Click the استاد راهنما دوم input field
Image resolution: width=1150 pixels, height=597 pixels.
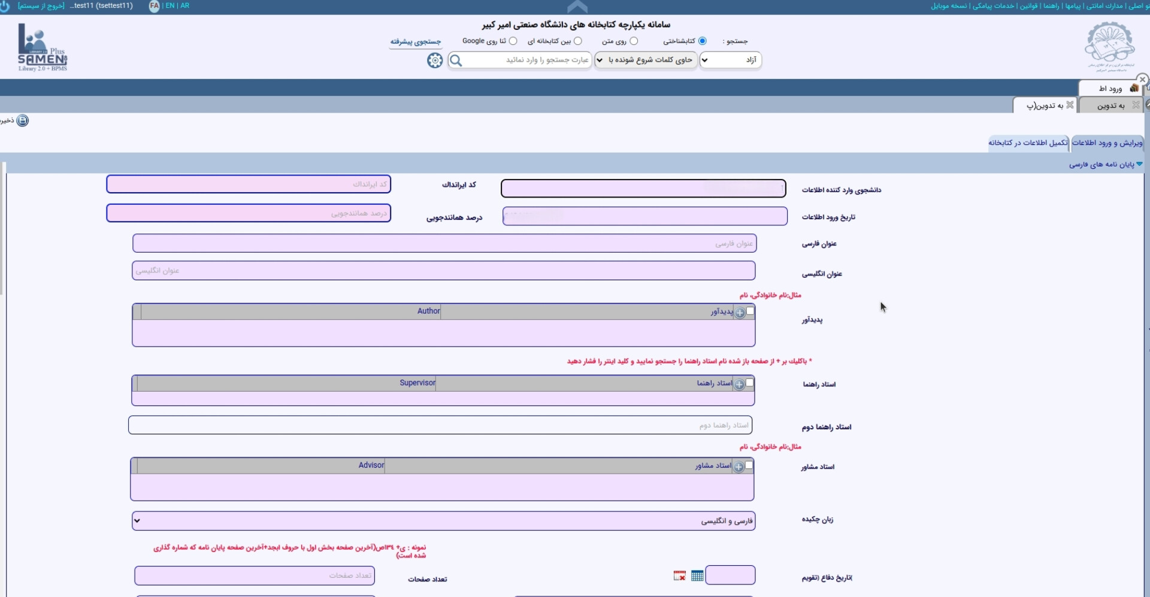440,425
